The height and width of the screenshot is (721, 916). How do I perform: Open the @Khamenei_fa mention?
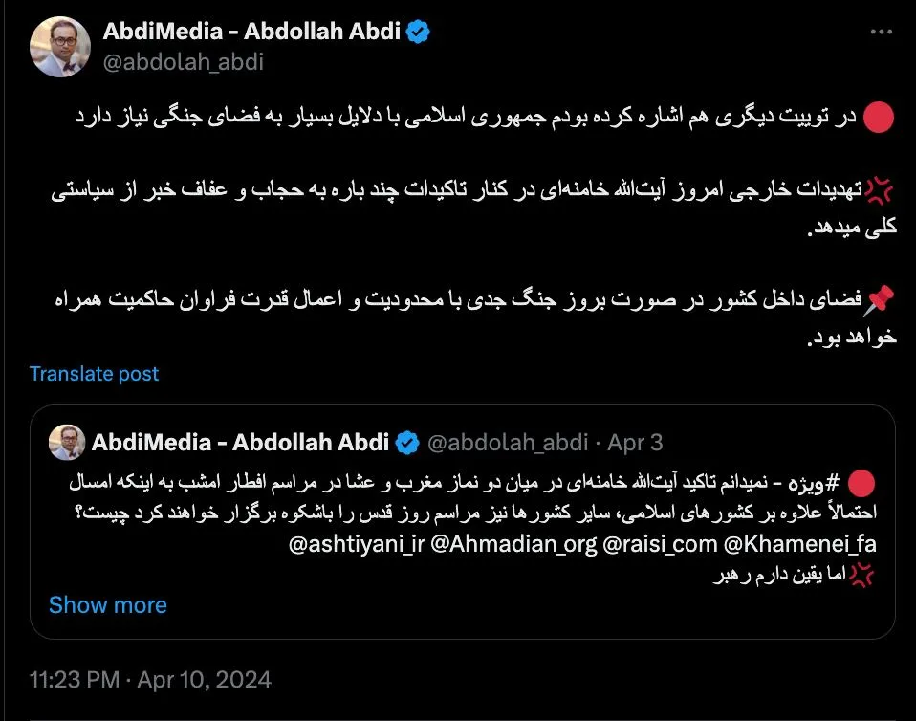pyautogui.click(x=799, y=544)
